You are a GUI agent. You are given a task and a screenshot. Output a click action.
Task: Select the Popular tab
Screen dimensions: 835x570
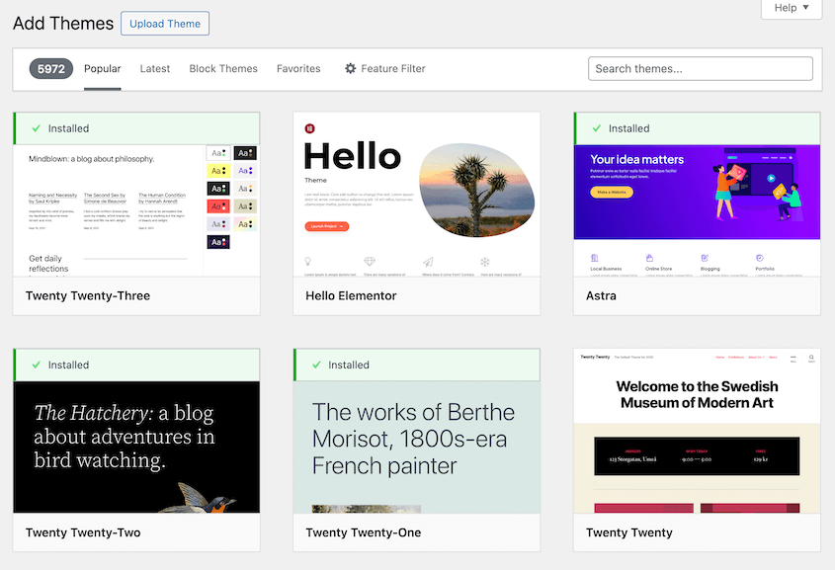[102, 68]
